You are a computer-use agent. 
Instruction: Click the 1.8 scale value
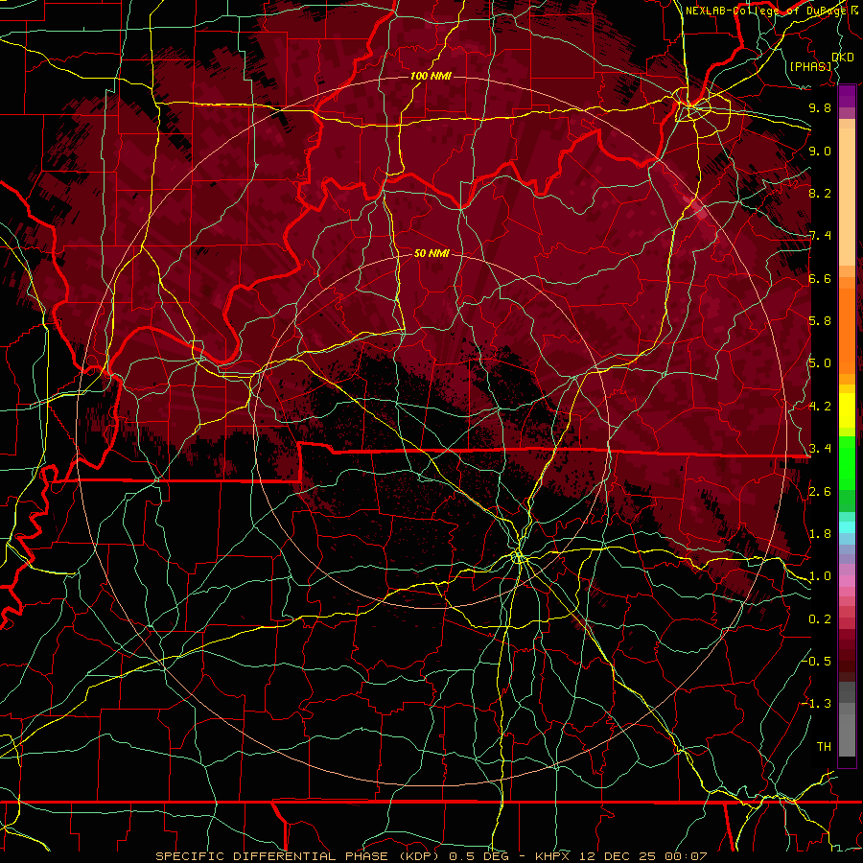tap(820, 534)
